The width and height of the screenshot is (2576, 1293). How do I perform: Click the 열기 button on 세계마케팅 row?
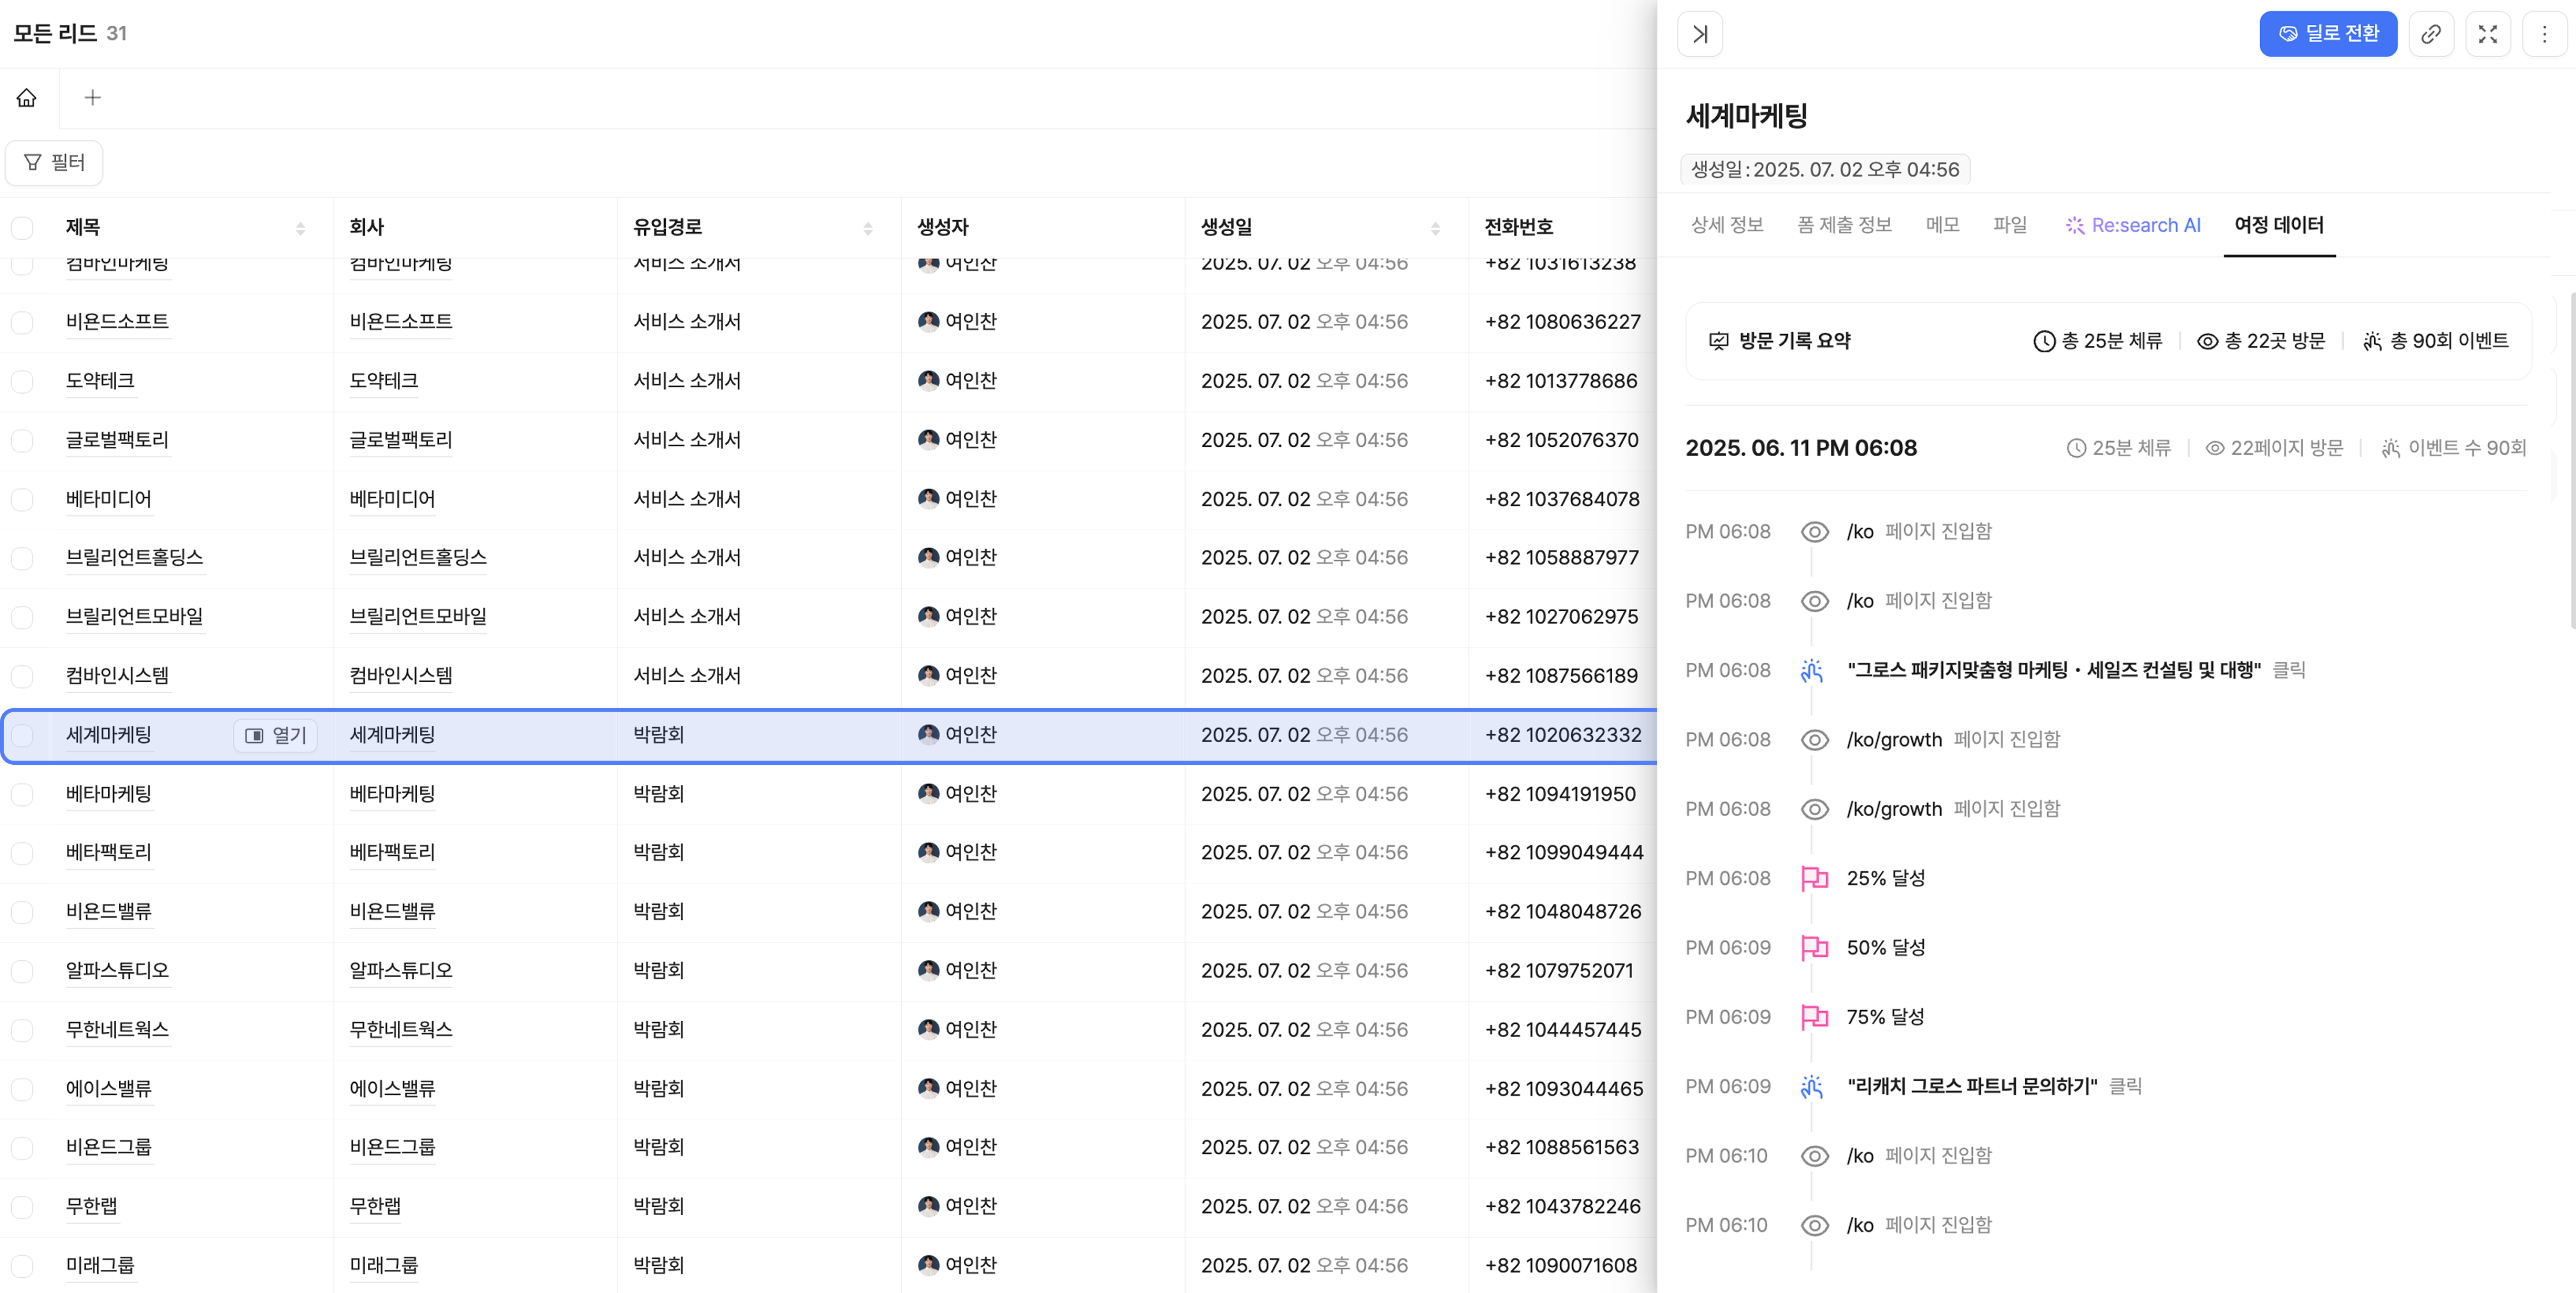(276, 735)
